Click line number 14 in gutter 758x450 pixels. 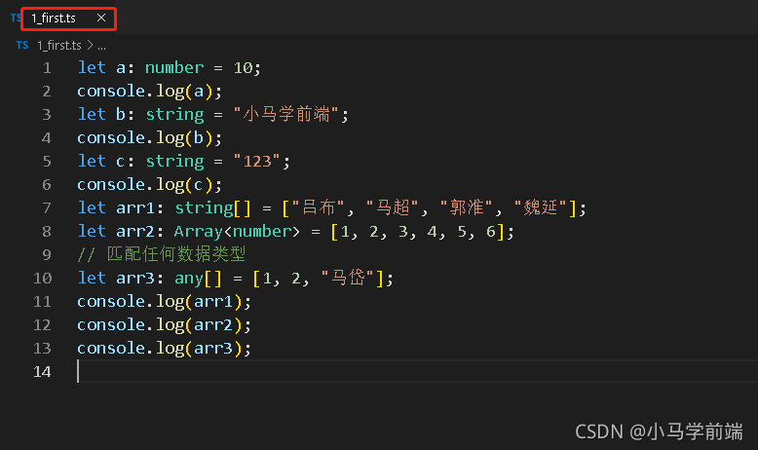pyautogui.click(x=42, y=372)
